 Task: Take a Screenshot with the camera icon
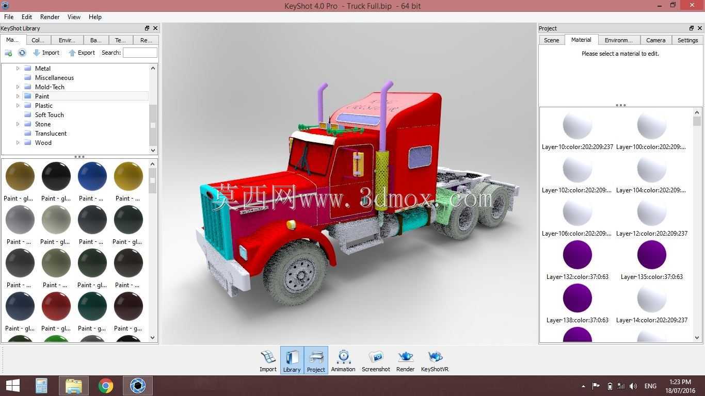376,360
